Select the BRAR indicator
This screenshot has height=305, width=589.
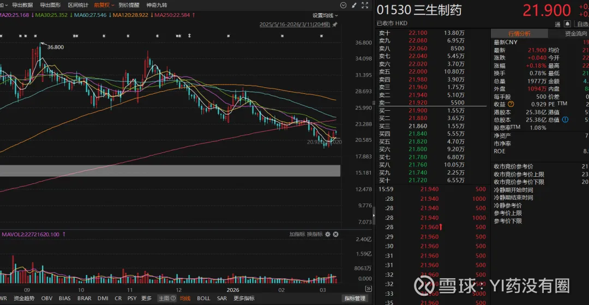[x=84, y=298]
